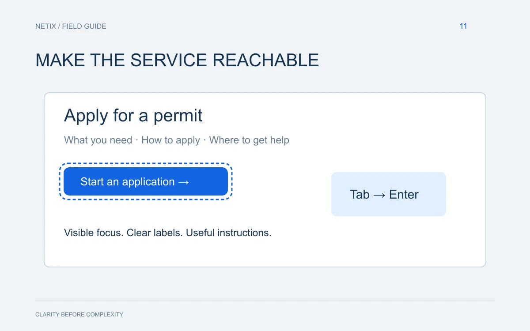Open the Where to get help link
This screenshot has width=530, height=331.
tap(249, 140)
